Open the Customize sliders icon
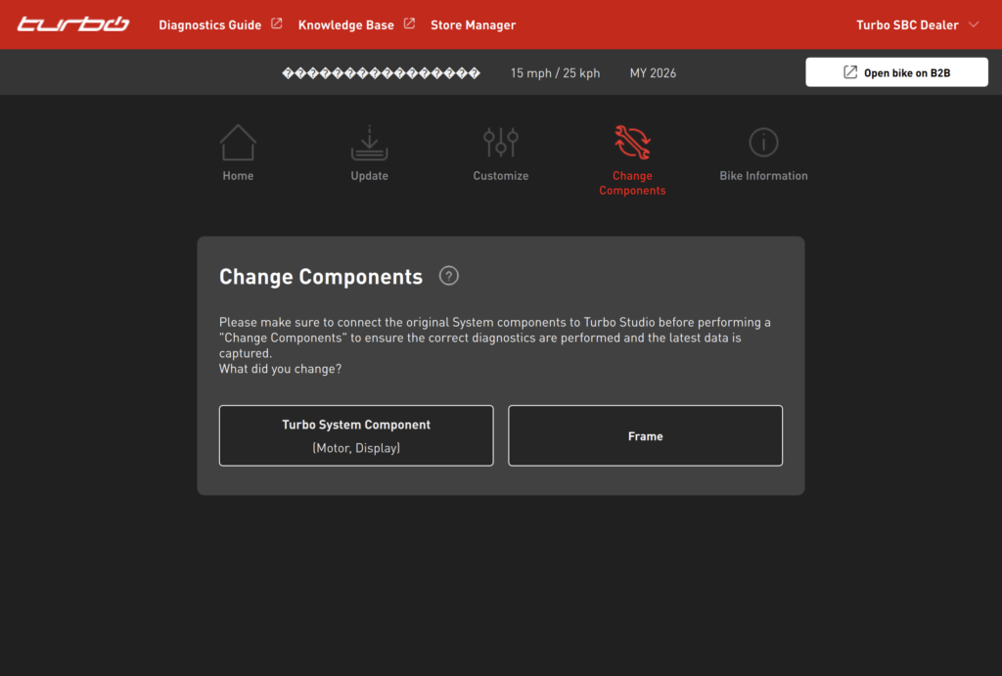 point(501,143)
